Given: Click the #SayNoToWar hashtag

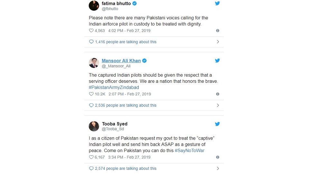Looking at the screenshot, I should click(x=190, y=150).
